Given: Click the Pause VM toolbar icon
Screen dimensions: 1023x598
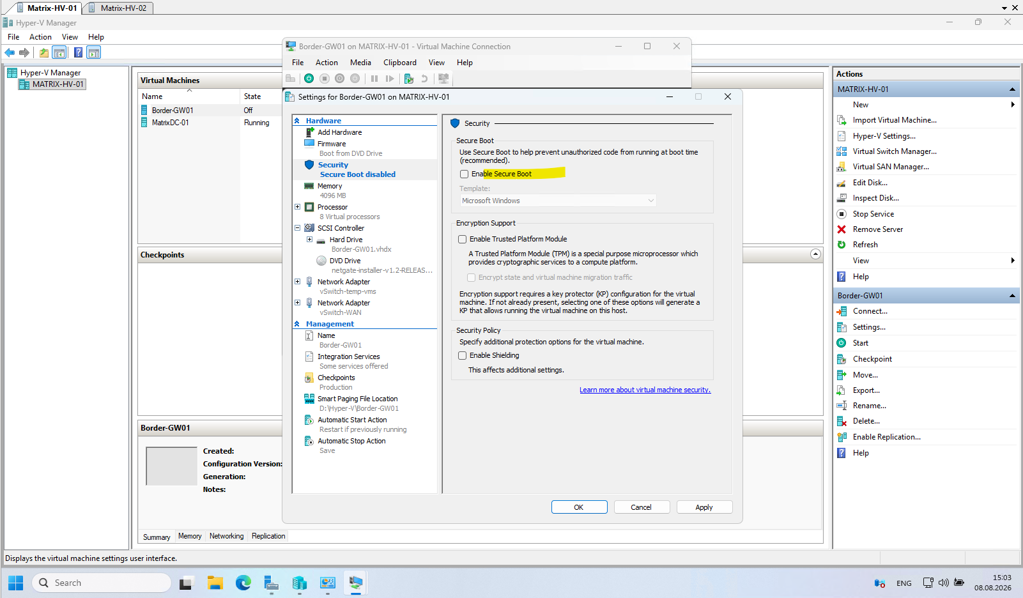Looking at the screenshot, I should 374,79.
